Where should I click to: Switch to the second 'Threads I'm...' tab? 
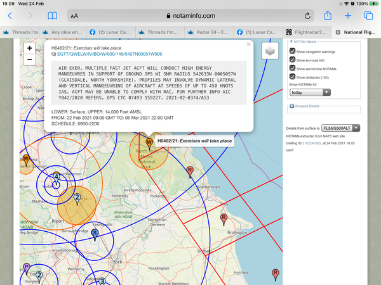[x=160, y=32]
